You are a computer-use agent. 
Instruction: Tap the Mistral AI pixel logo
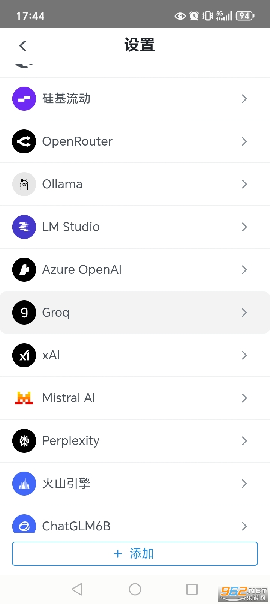point(24,398)
